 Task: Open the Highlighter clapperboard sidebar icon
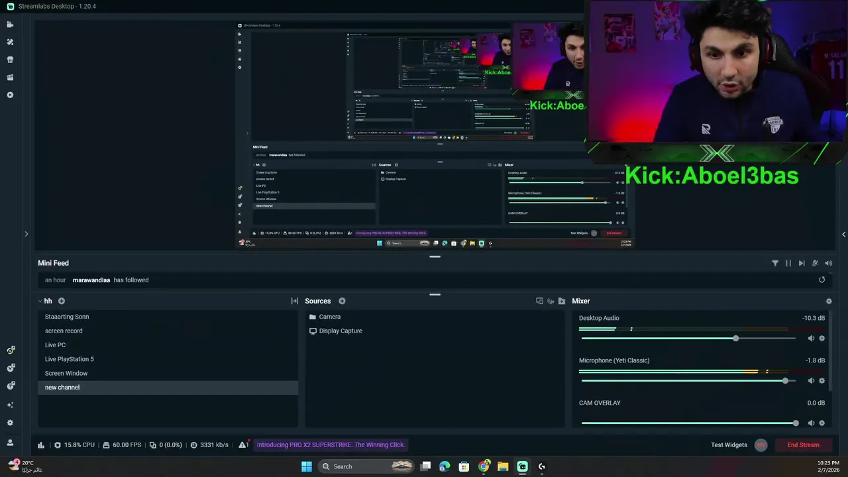(x=10, y=78)
